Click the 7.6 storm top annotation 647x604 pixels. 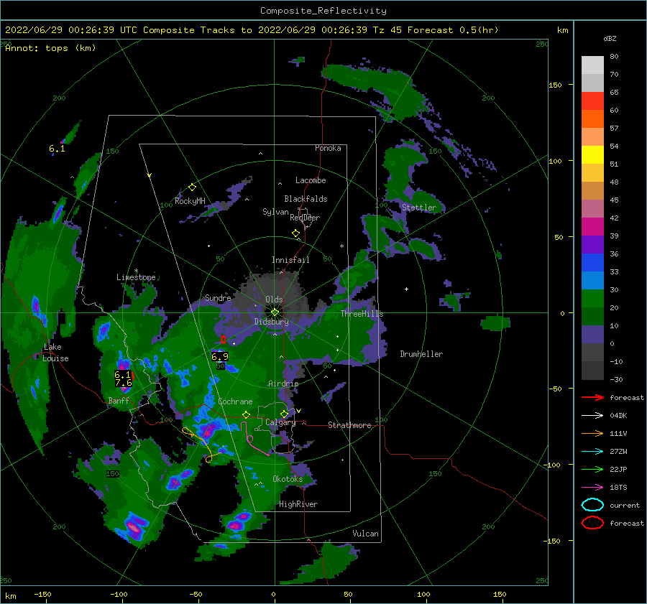point(124,383)
